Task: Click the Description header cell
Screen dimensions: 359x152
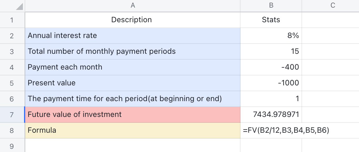Action: [x=132, y=20]
